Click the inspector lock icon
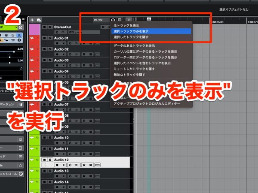The image size is (258, 193). (6, 40)
